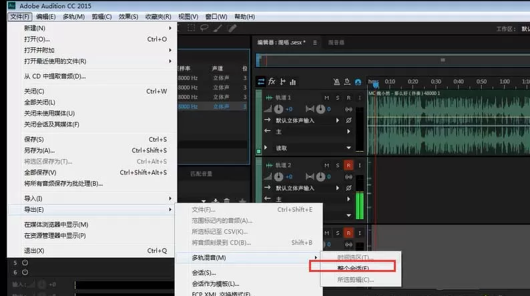The height and width of the screenshot is (296, 530).
Task: Click Track 1 volume knob
Action: coord(278,109)
